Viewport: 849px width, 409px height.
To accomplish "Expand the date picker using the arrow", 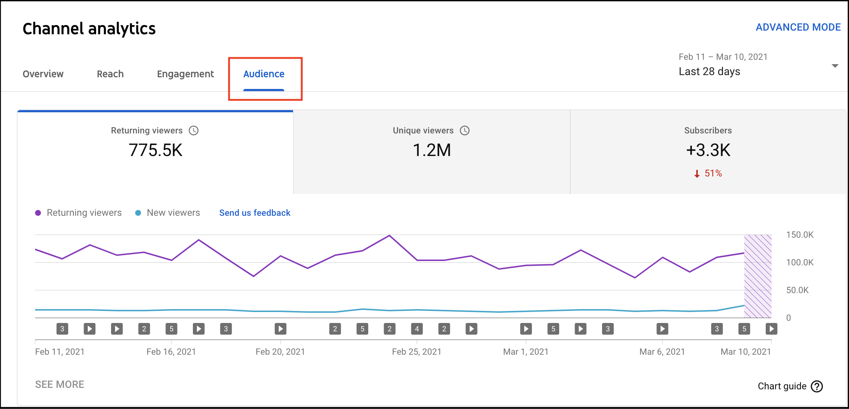I will 835,66.
